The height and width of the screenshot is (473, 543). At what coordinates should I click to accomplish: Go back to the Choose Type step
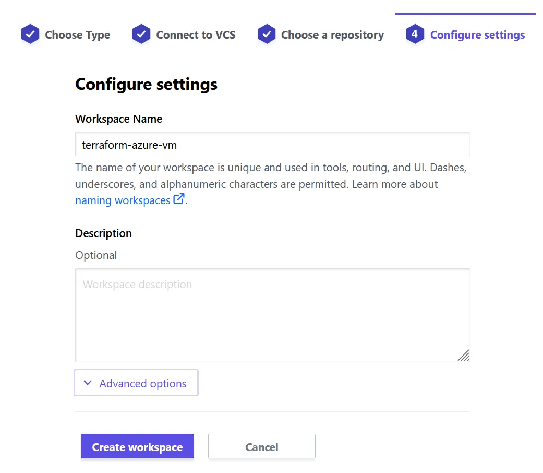coord(77,35)
